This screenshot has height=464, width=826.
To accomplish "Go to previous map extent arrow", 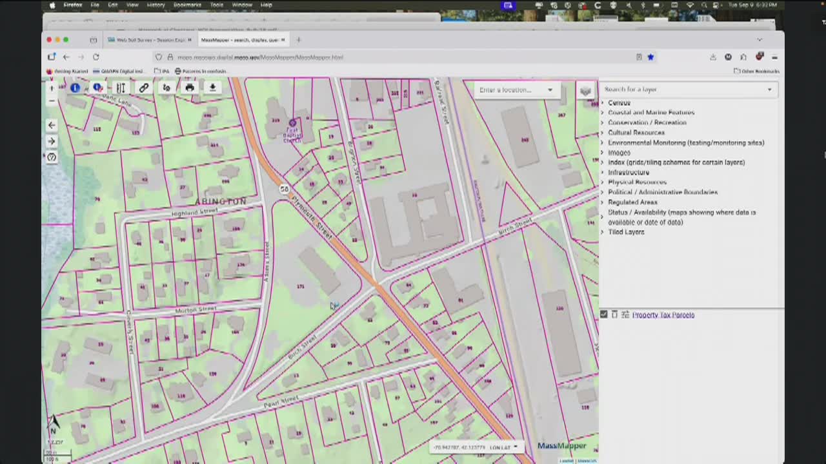I will [x=52, y=125].
